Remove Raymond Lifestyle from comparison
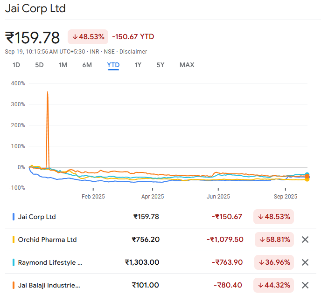 coord(305,262)
